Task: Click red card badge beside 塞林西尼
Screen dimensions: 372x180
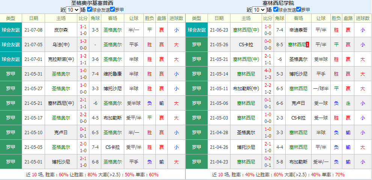Action: (308, 45)
